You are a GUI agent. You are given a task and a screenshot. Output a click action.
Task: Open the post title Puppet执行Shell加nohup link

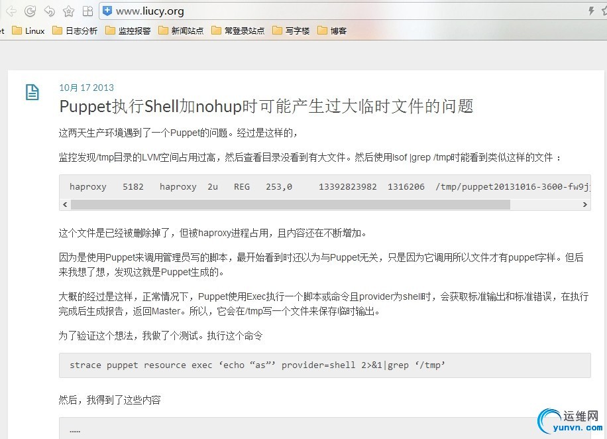266,106
